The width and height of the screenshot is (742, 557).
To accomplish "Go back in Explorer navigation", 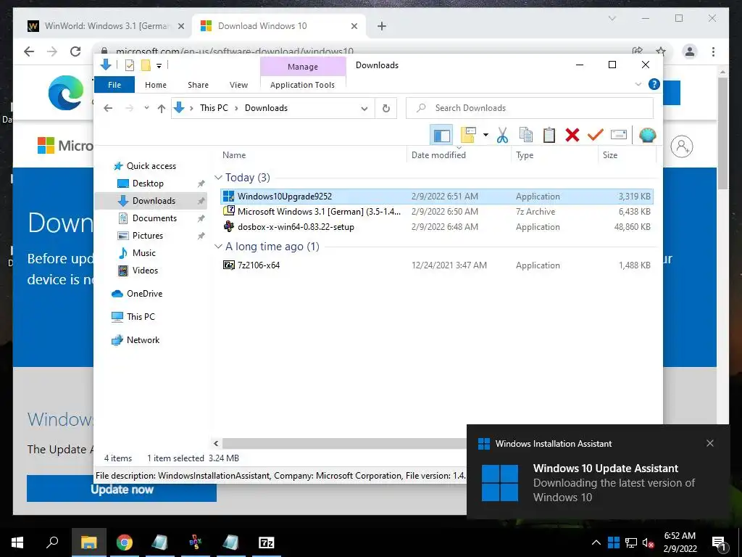I will (108, 108).
